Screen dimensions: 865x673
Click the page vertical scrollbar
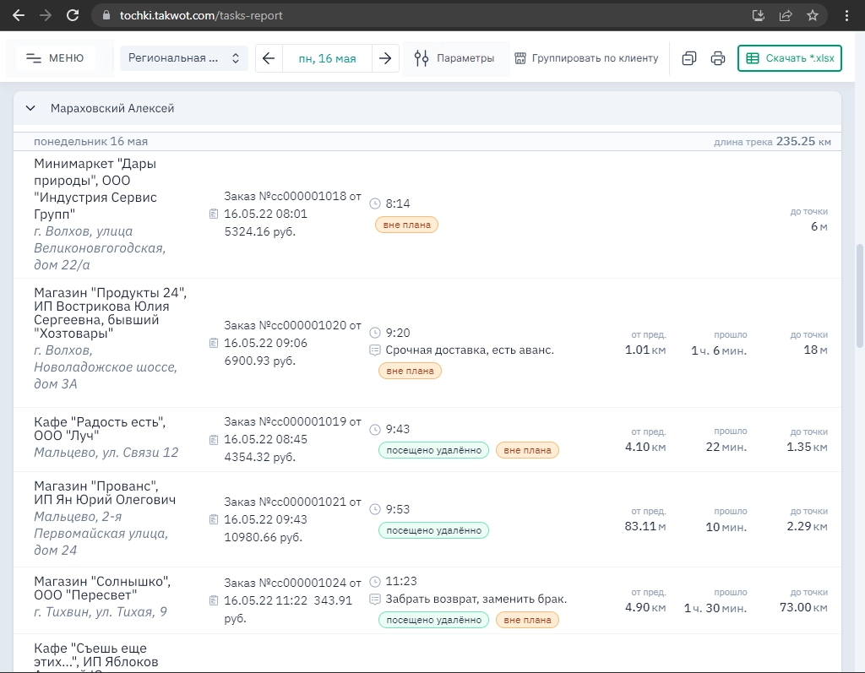click(x=860, y=296)
